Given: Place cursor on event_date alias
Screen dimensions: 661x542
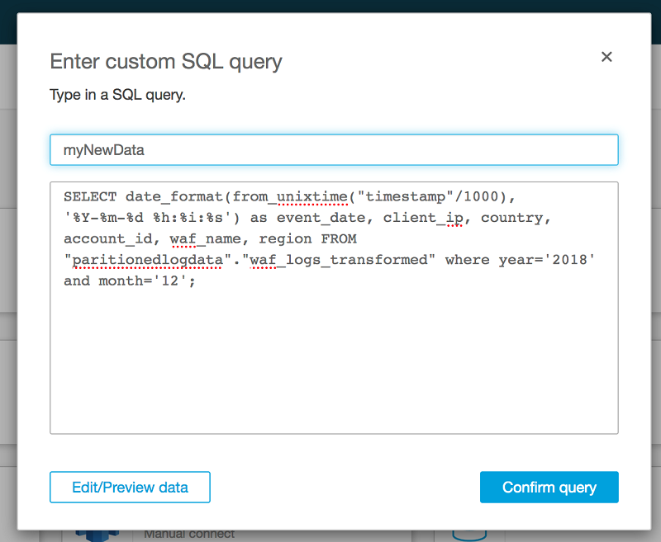Looking at the screenshot, I should (x=317, y=219).
